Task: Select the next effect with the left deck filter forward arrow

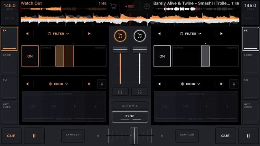Action: point(89,34)
